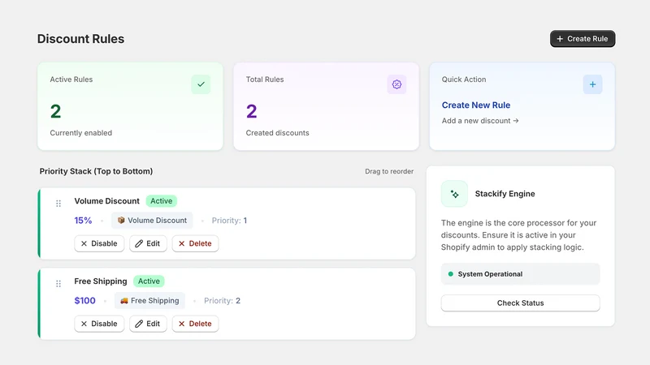650x365 pixels.
Task: Grab the Free Shipping drag handle
Action: (x=58, y=283)
